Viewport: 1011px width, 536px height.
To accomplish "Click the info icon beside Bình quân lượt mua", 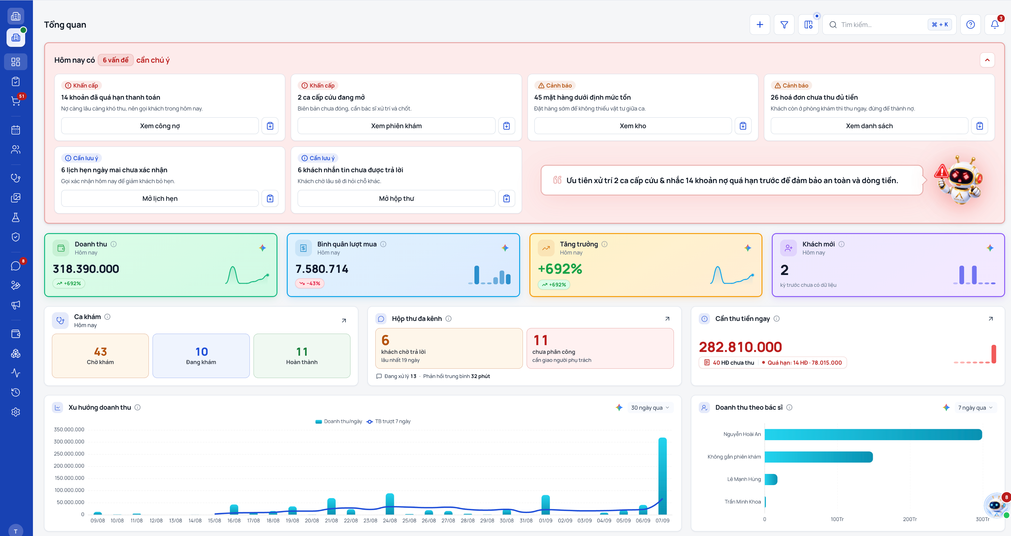I will [383, 244].
